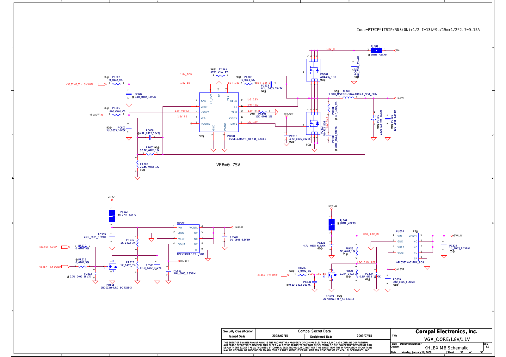Click the blue PJ601 jumper symbol
Screen dimensions: 506x357
(376, 50)
